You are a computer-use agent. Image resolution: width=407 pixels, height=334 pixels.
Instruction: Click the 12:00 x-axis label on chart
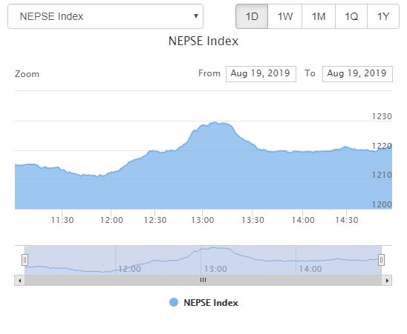click(x=111, y=220)
